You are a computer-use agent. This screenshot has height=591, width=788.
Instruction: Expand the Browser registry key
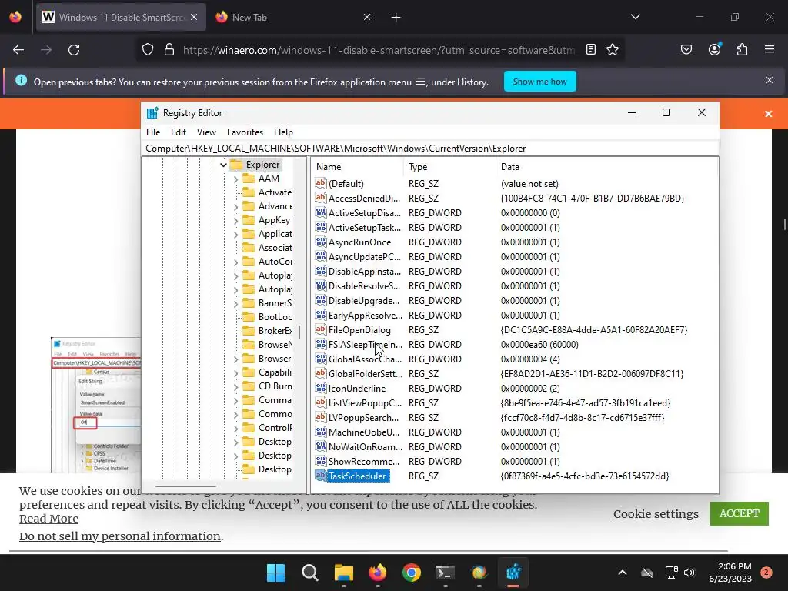point(235,359)
